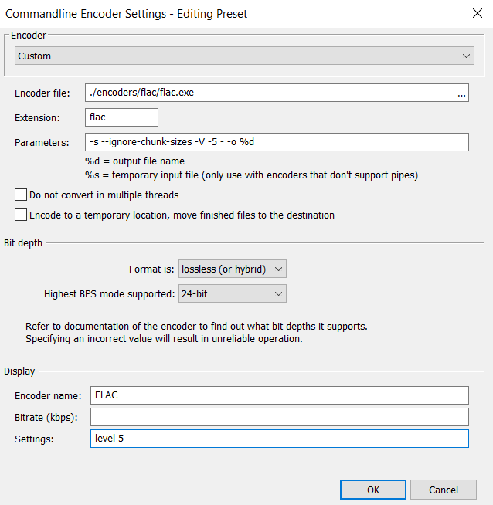Enable Do not convert in multiple threads
493x505 pixels.
[21, 195]
